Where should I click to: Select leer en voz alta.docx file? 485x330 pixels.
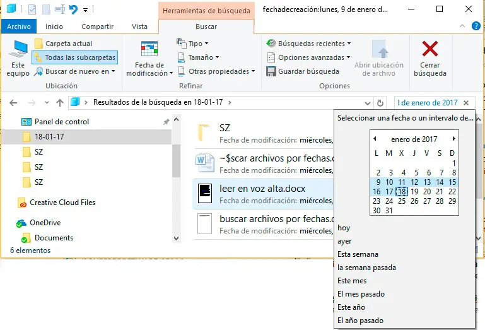point(264,194)
